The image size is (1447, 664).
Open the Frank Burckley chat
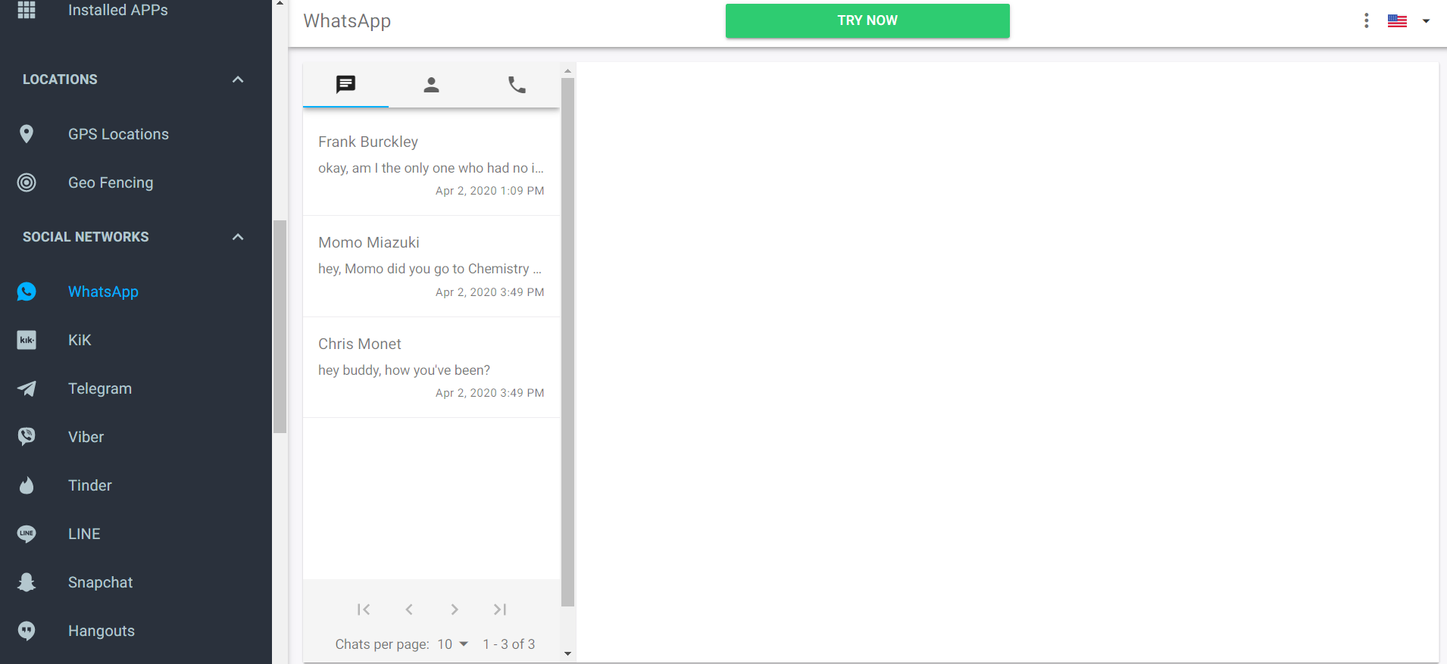[431, 165]
